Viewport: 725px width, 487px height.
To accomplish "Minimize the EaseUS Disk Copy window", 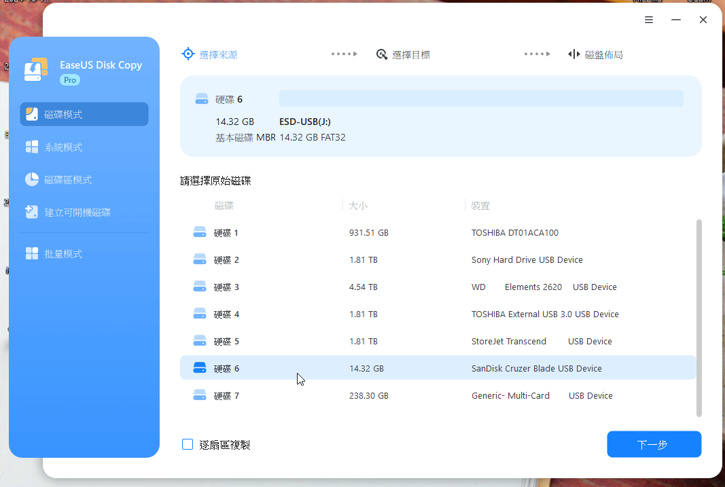I will point(676,20).
